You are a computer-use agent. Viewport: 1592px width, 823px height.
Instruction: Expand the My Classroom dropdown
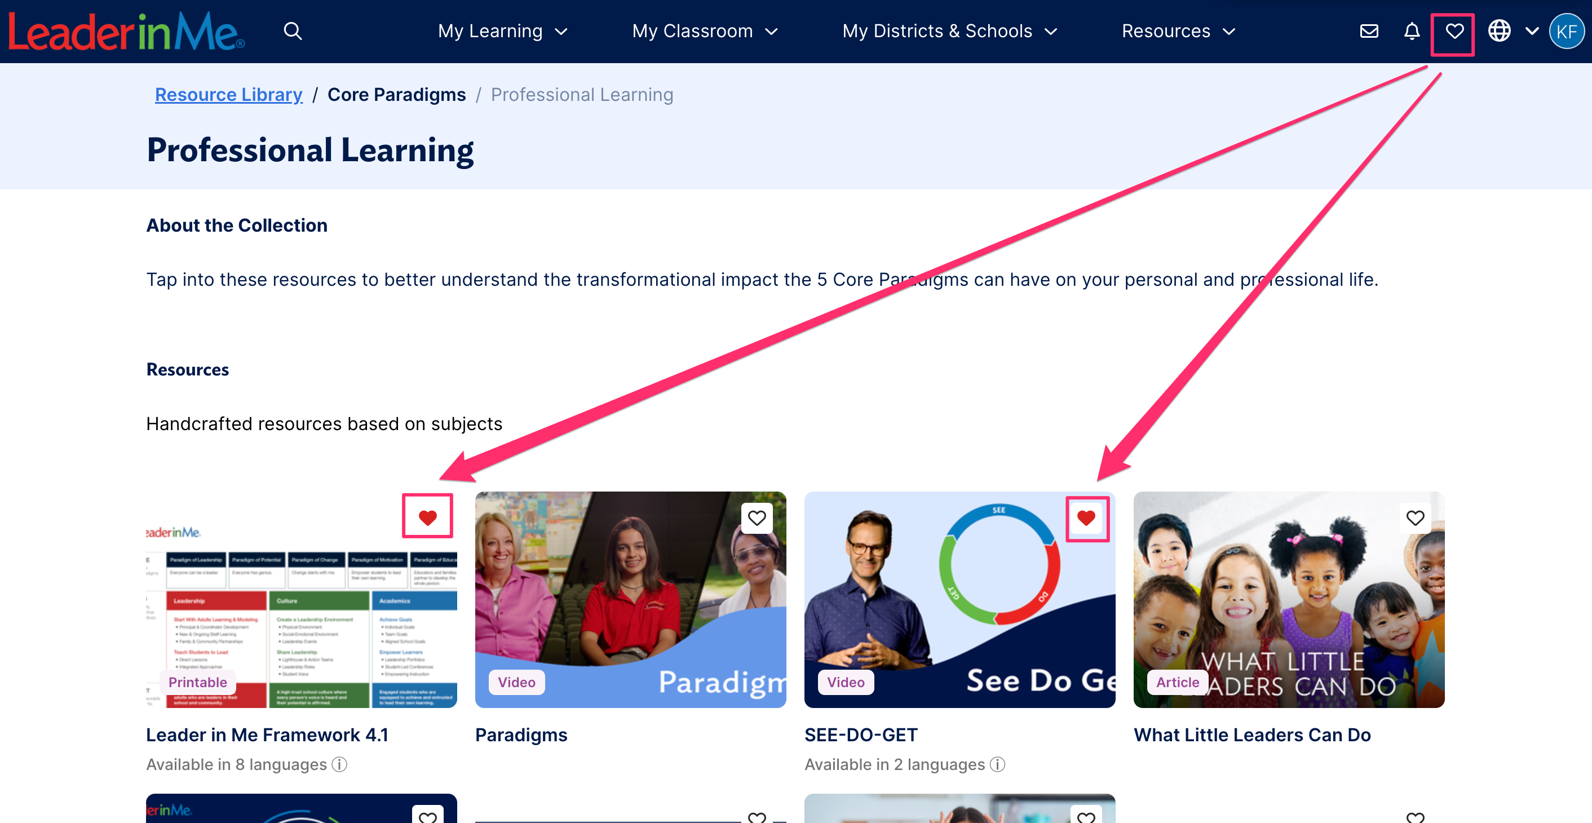tap(705, 31)
